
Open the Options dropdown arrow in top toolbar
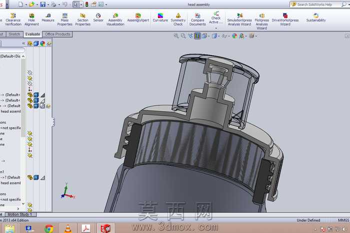pos(106,5)
